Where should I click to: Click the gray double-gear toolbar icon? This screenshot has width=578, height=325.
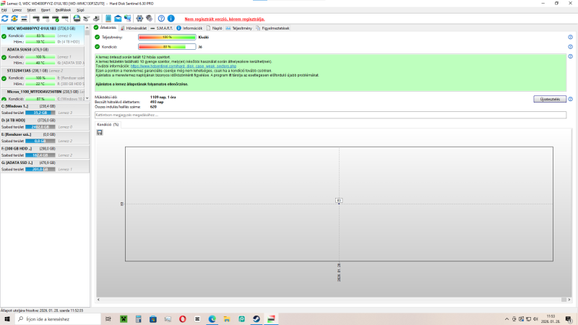tap(150, 19)
